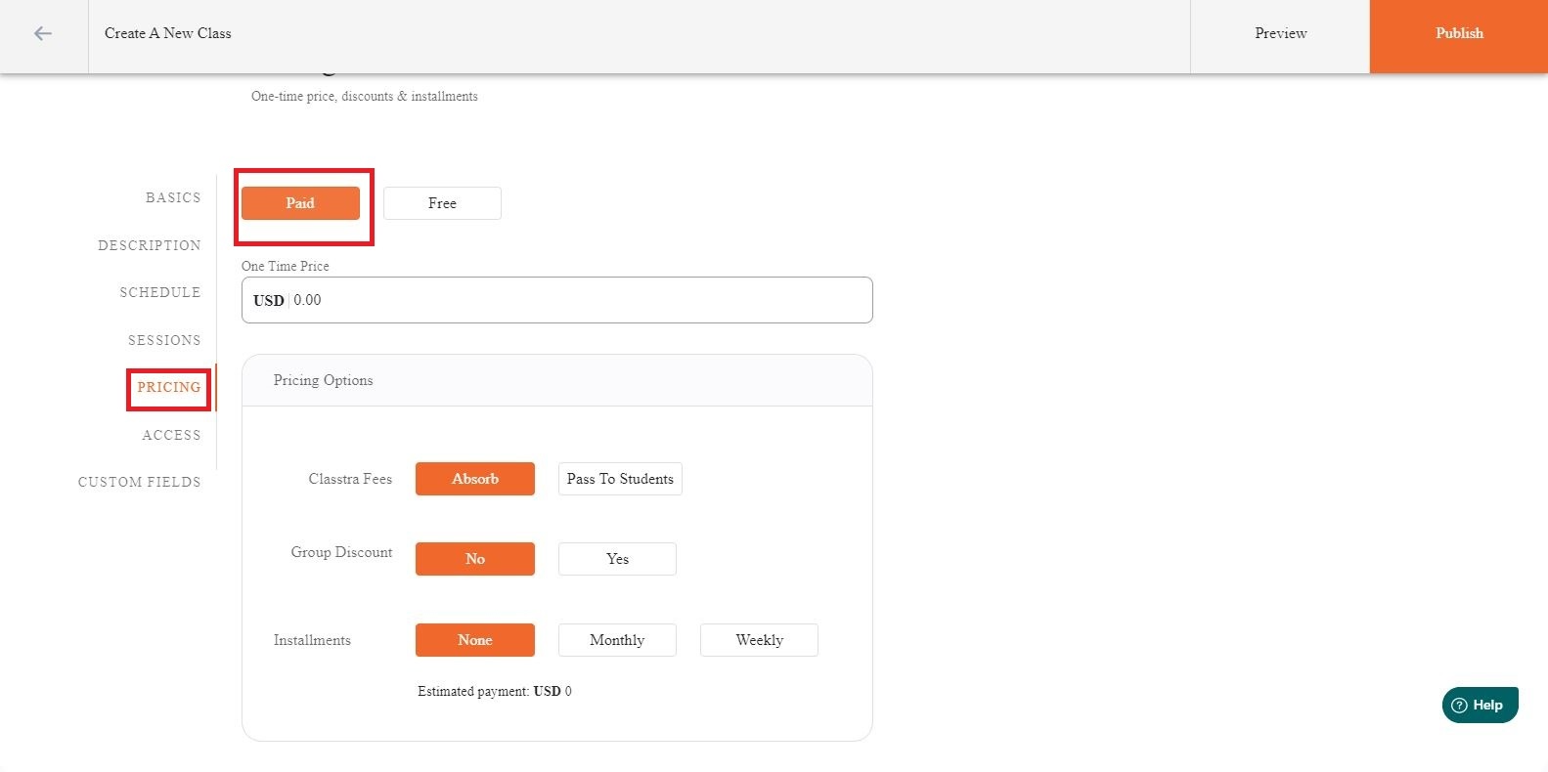Screen dimensions: 1548x772
Task: Open the Access section
Action: [x=171, y=435]
